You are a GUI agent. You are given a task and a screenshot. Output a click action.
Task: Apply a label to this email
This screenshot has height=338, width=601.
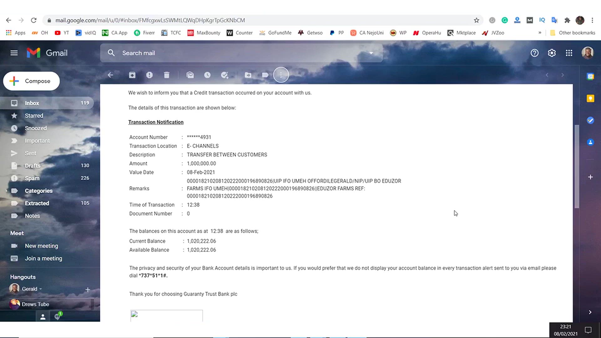265,75
